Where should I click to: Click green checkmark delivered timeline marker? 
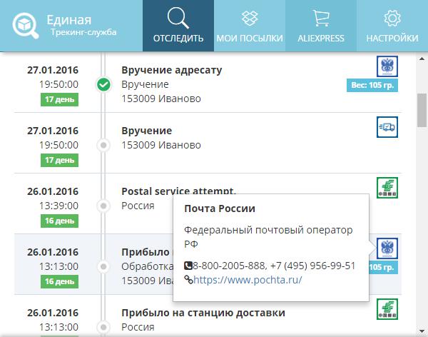pyautogui.click(x=103, y=84)
